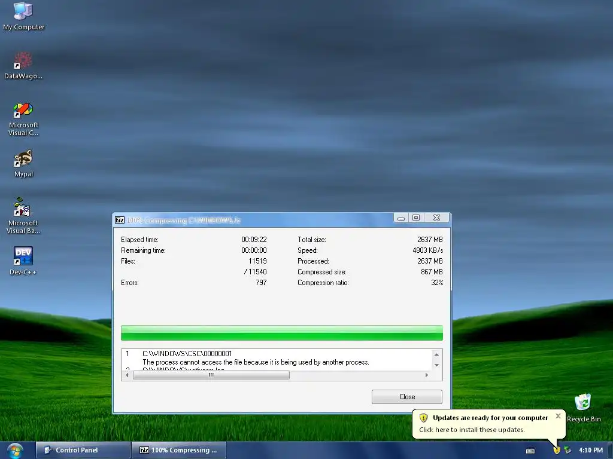Click the 7z icon in dialog title bar
Image resolution: width=613 pixels, height=459 pixels.
pos(120,220)
